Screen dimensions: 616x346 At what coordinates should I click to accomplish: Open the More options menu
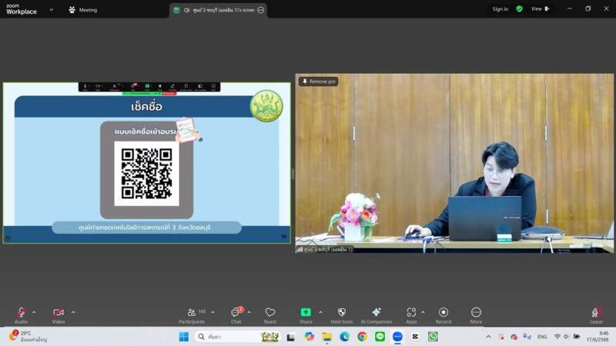click(476, 315)
